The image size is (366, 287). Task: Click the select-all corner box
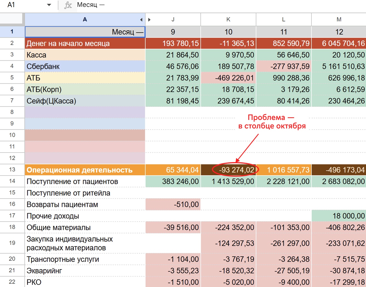(12, 19)
